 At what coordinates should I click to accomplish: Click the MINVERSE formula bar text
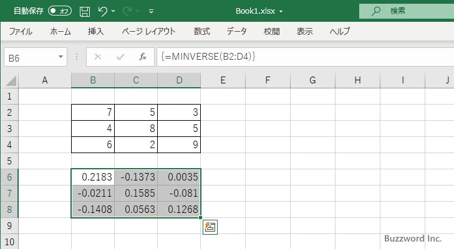(208, 57)
